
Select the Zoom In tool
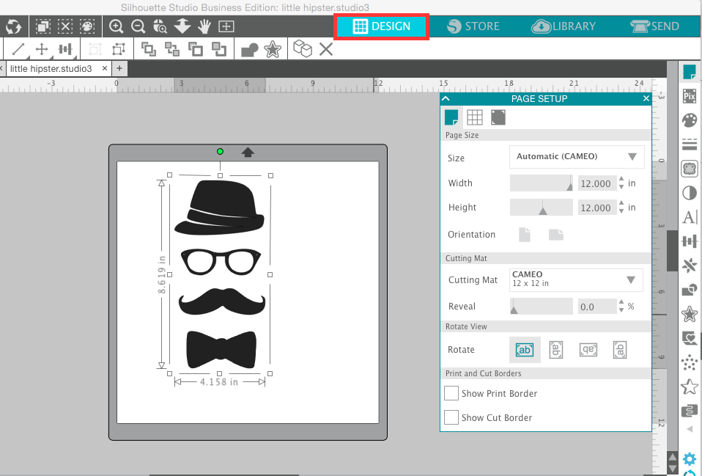tap(117, 26)
